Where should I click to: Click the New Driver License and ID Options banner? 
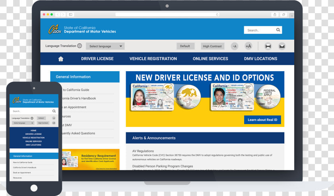pos(205,99)
